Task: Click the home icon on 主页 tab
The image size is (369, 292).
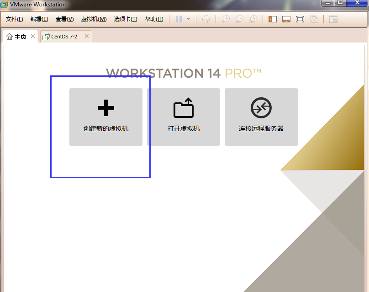Action: tap(10, 36)
